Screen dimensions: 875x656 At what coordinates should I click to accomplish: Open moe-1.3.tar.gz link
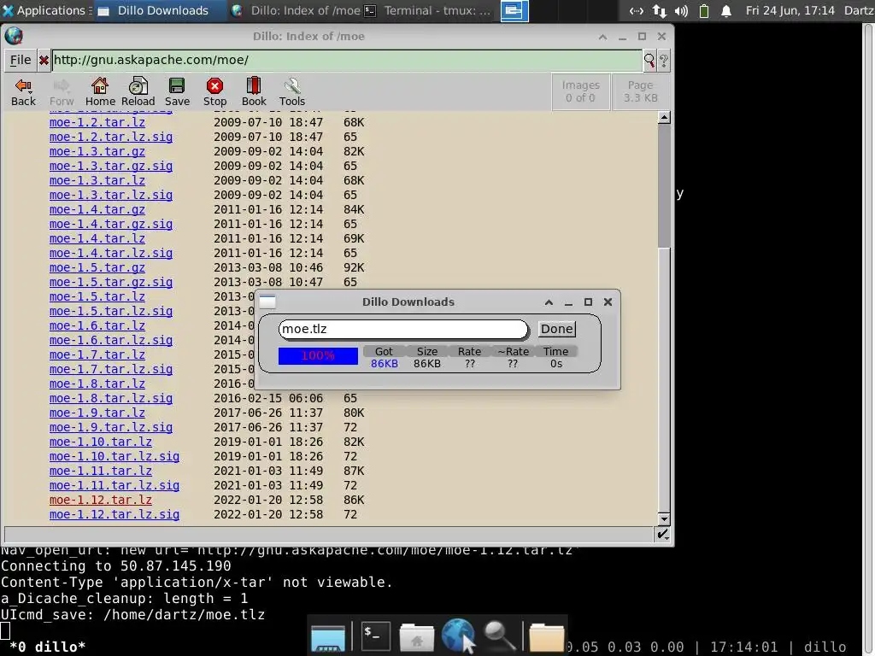(x=97, y=151)
